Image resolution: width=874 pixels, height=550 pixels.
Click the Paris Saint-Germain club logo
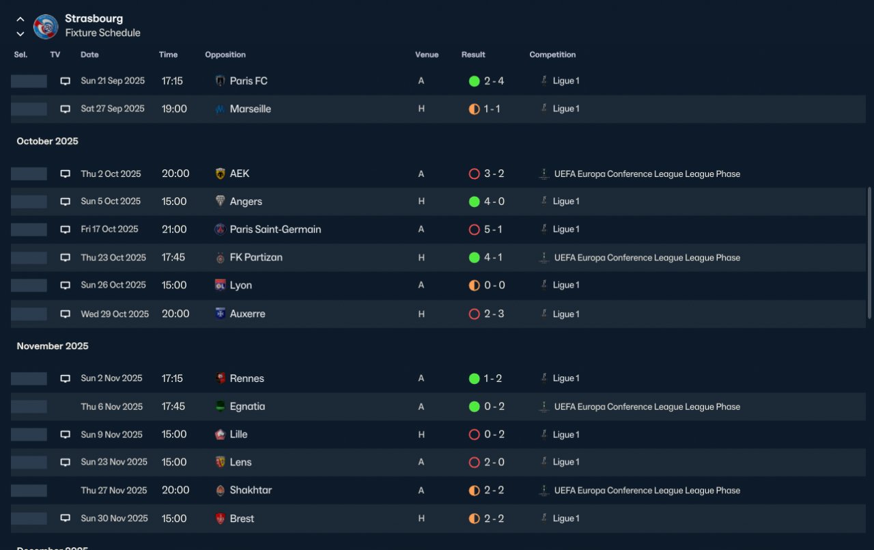[x=220, y=230]
